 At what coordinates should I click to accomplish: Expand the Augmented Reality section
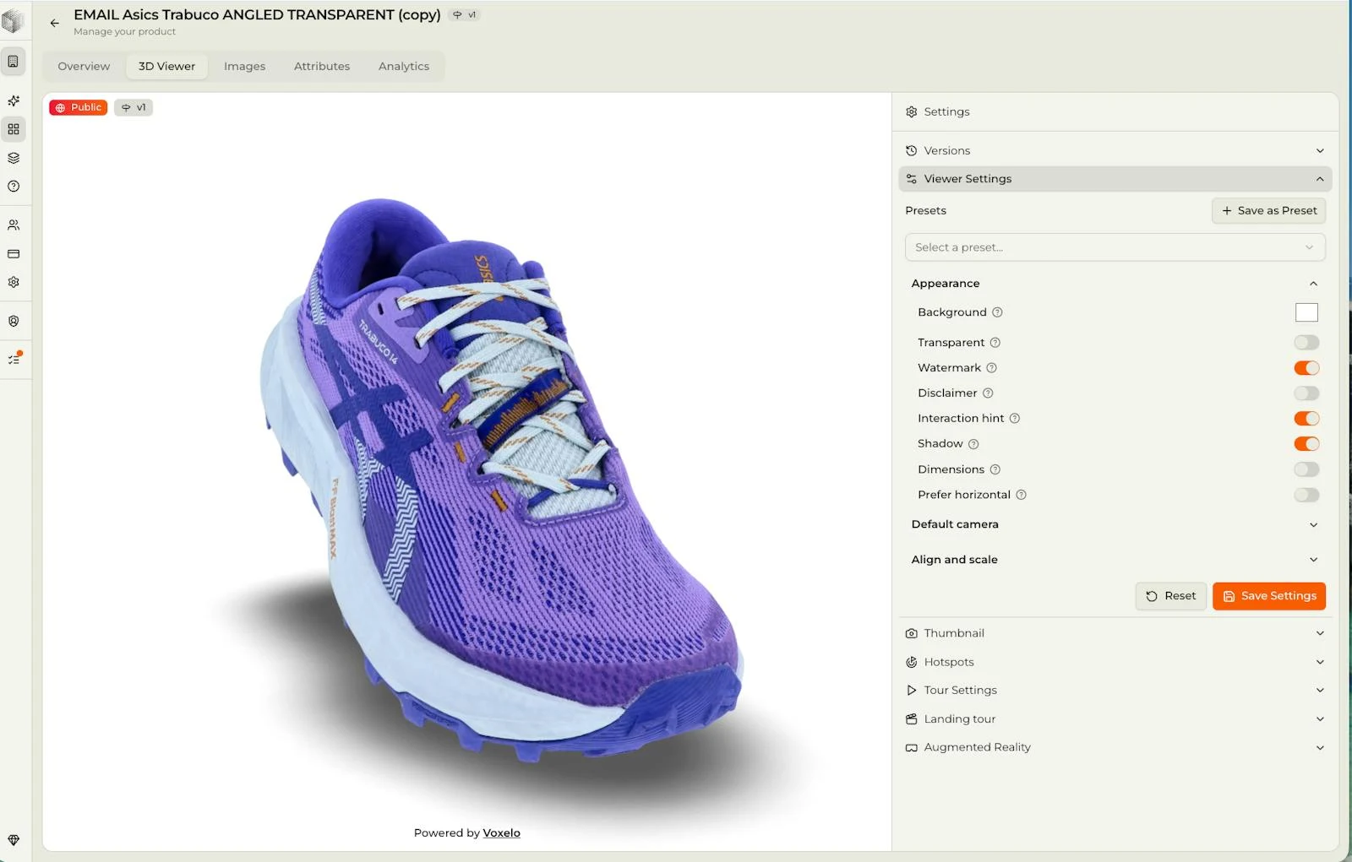coord(1115,747)
